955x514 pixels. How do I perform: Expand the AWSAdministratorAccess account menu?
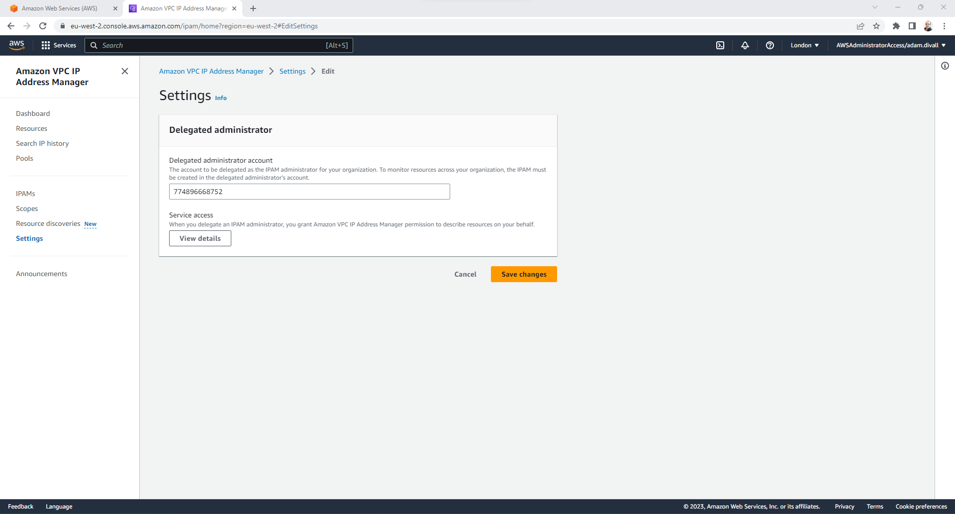coord(891,45)
